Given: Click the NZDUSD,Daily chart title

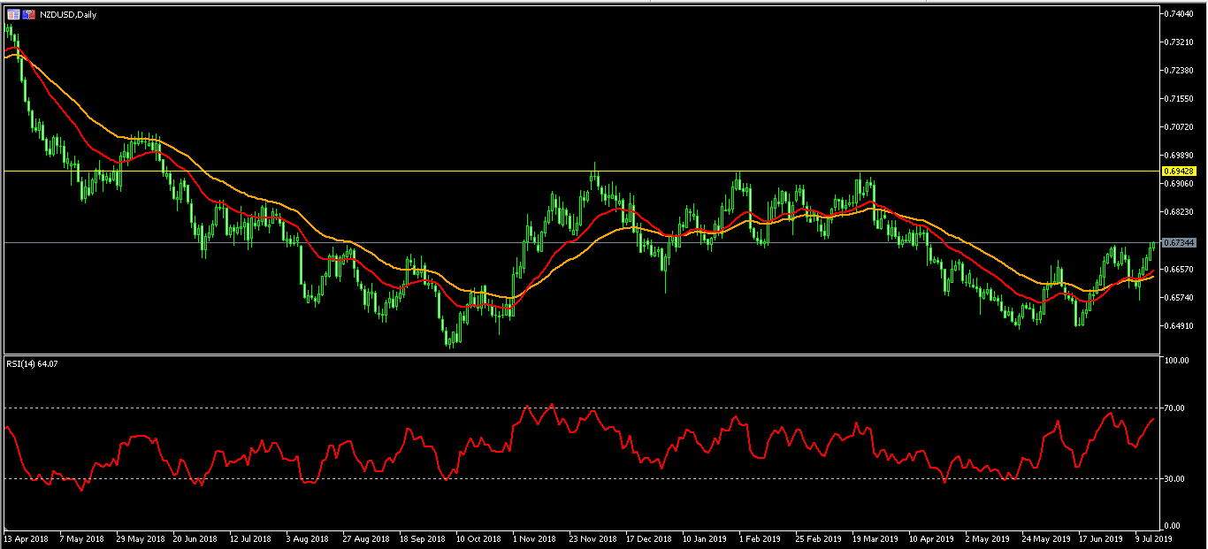Looking at the screenshot, I should click(x=66, y=15).
